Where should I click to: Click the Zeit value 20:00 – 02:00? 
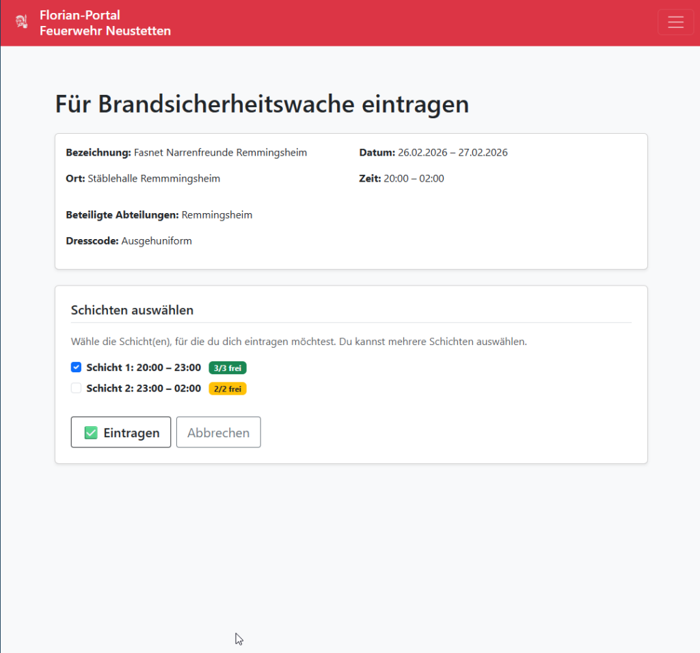(414, 178)
